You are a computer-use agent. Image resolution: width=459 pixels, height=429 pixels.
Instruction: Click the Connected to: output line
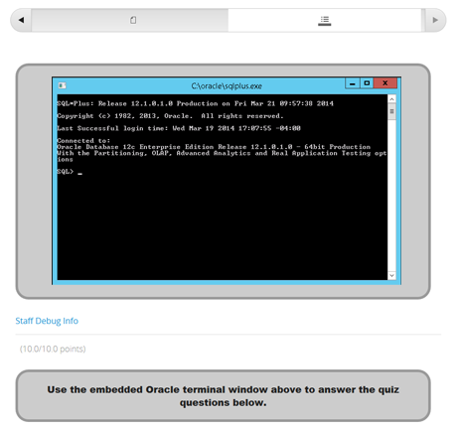tap(83, 141)
